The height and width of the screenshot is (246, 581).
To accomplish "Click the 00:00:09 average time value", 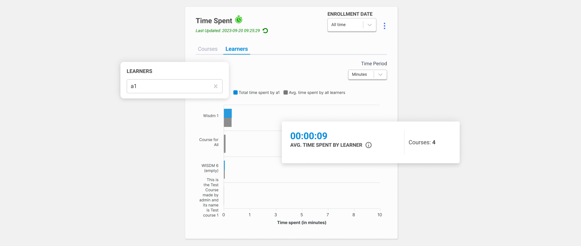I will (x=309, y=136).
